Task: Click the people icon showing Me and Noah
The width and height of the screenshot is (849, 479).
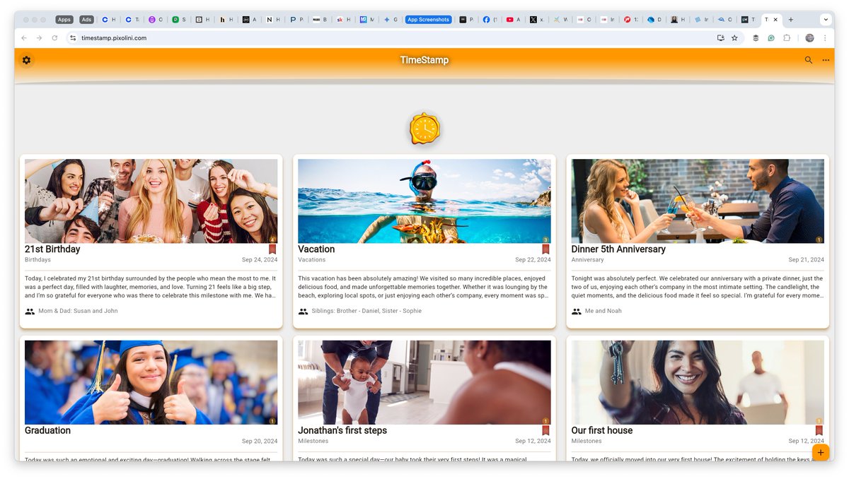Action: [x=577, y=311]
